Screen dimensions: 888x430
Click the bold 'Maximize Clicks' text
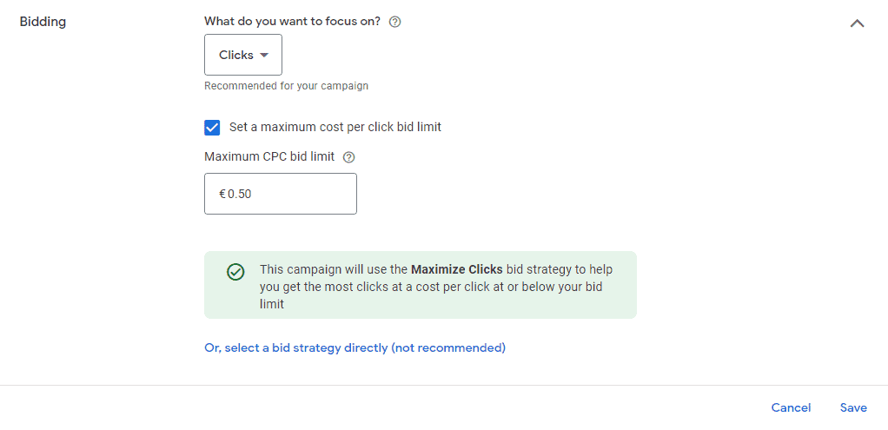coord(457,269)
